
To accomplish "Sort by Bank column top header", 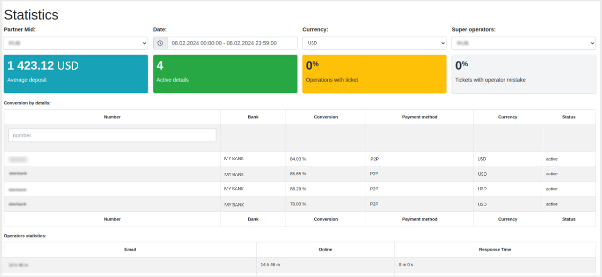I will tap(253, 117).
